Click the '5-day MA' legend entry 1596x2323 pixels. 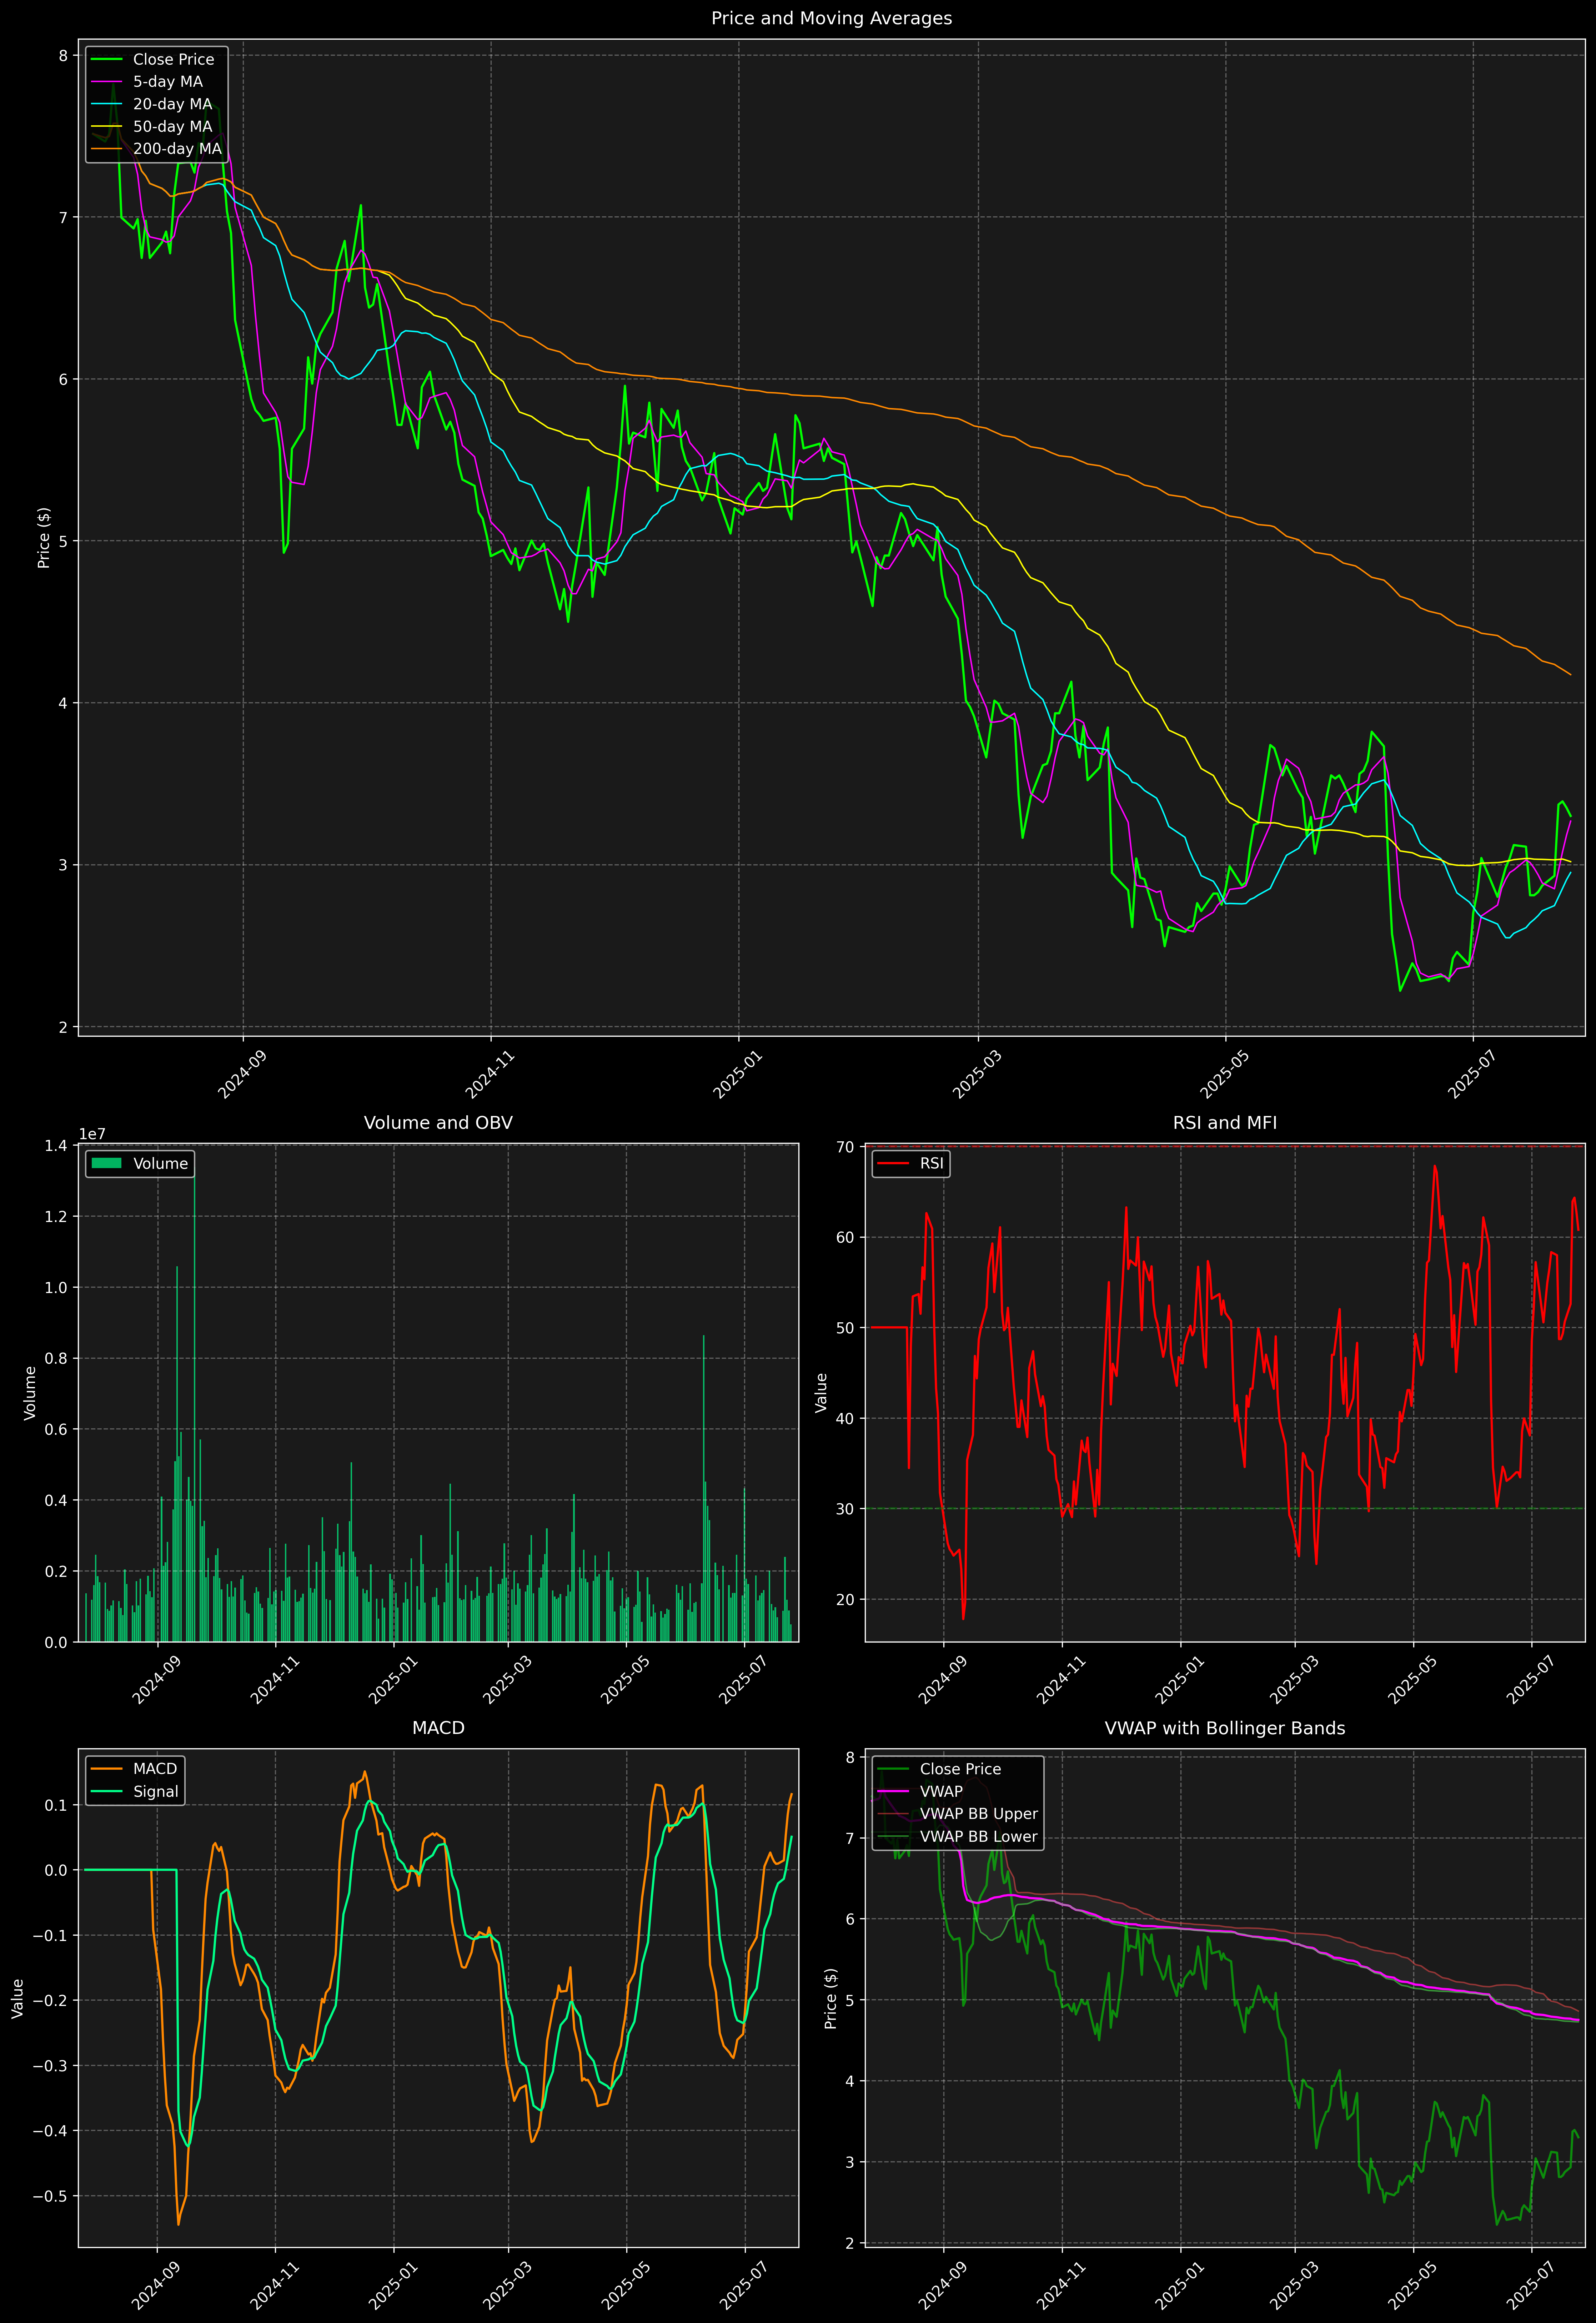[x=168, y=82]
